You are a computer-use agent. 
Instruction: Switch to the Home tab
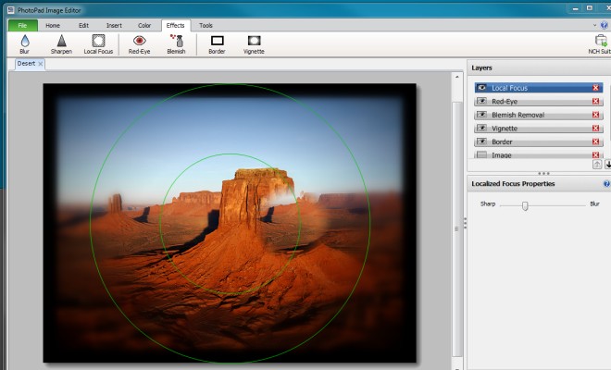[53, 25]
